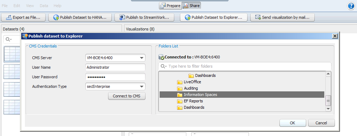Open the Data menu
This screenshot has width=357, height=136.
[x=44, y=6]
